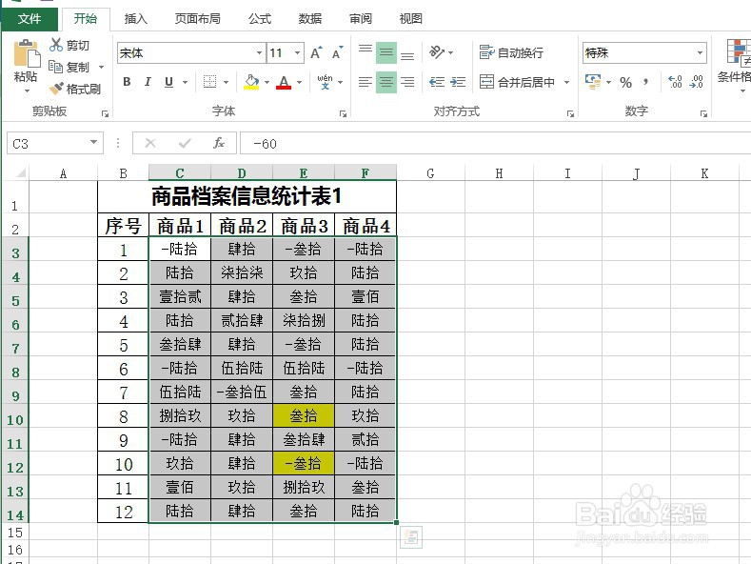Viewport: 751px width, 564px height.
Task: Toggle bottom vertical alignment
Action: click(x=407, y=56)
